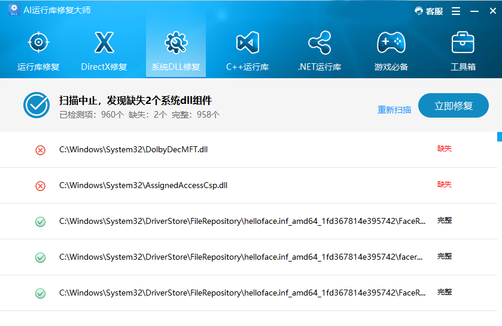Image resolution: width=502 pixels, height=326 pixels.
Task: Minimize the AI运行库修复大师 window
Action: pos(474,11)
